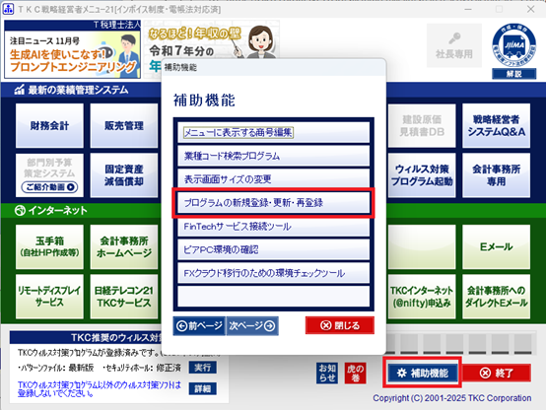This screenshot has height=410, width=546.
Task: Click the 実行 button in virus panel
Action: [203, 368]
